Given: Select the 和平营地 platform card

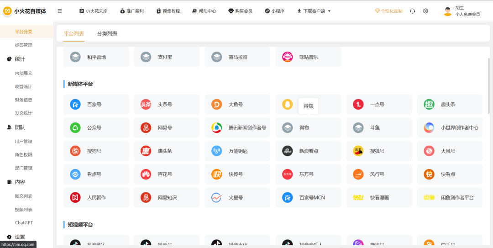Looking at the screenshot, I should click(96, 57).
